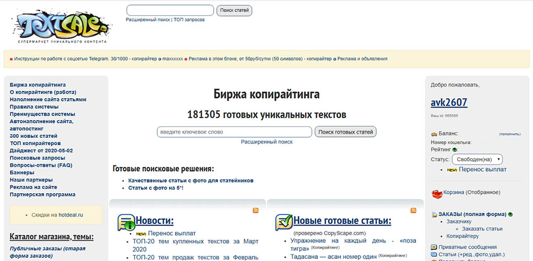This screenshot has height=261, width=533.
Task: Open Биржа копирайтинга in the left menu
Action: tap(38, 85)
